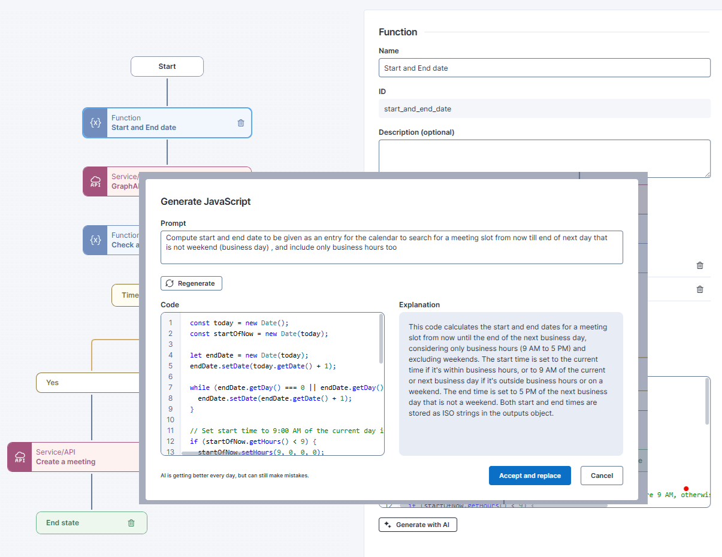Select the Start node in workflow

[167, 66]
